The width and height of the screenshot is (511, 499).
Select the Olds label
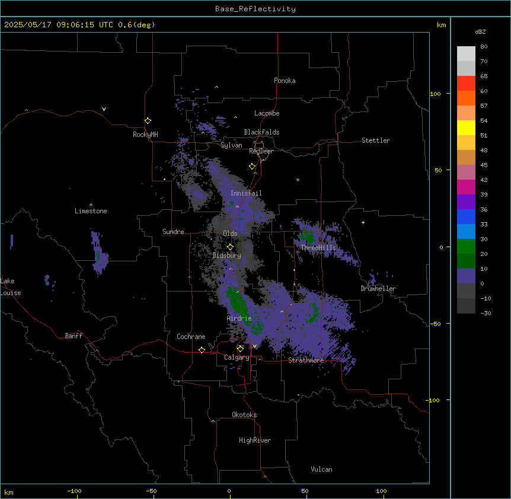point(230,233)
